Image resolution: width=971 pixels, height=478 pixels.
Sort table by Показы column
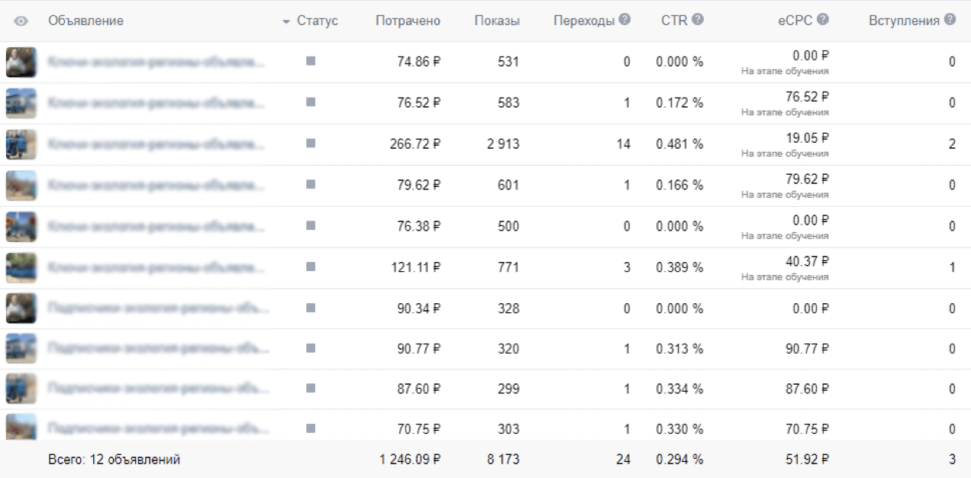pyautogui.click(x=496, y=21)
